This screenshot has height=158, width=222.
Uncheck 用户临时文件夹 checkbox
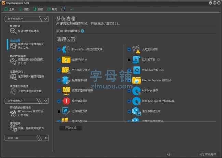59,70
